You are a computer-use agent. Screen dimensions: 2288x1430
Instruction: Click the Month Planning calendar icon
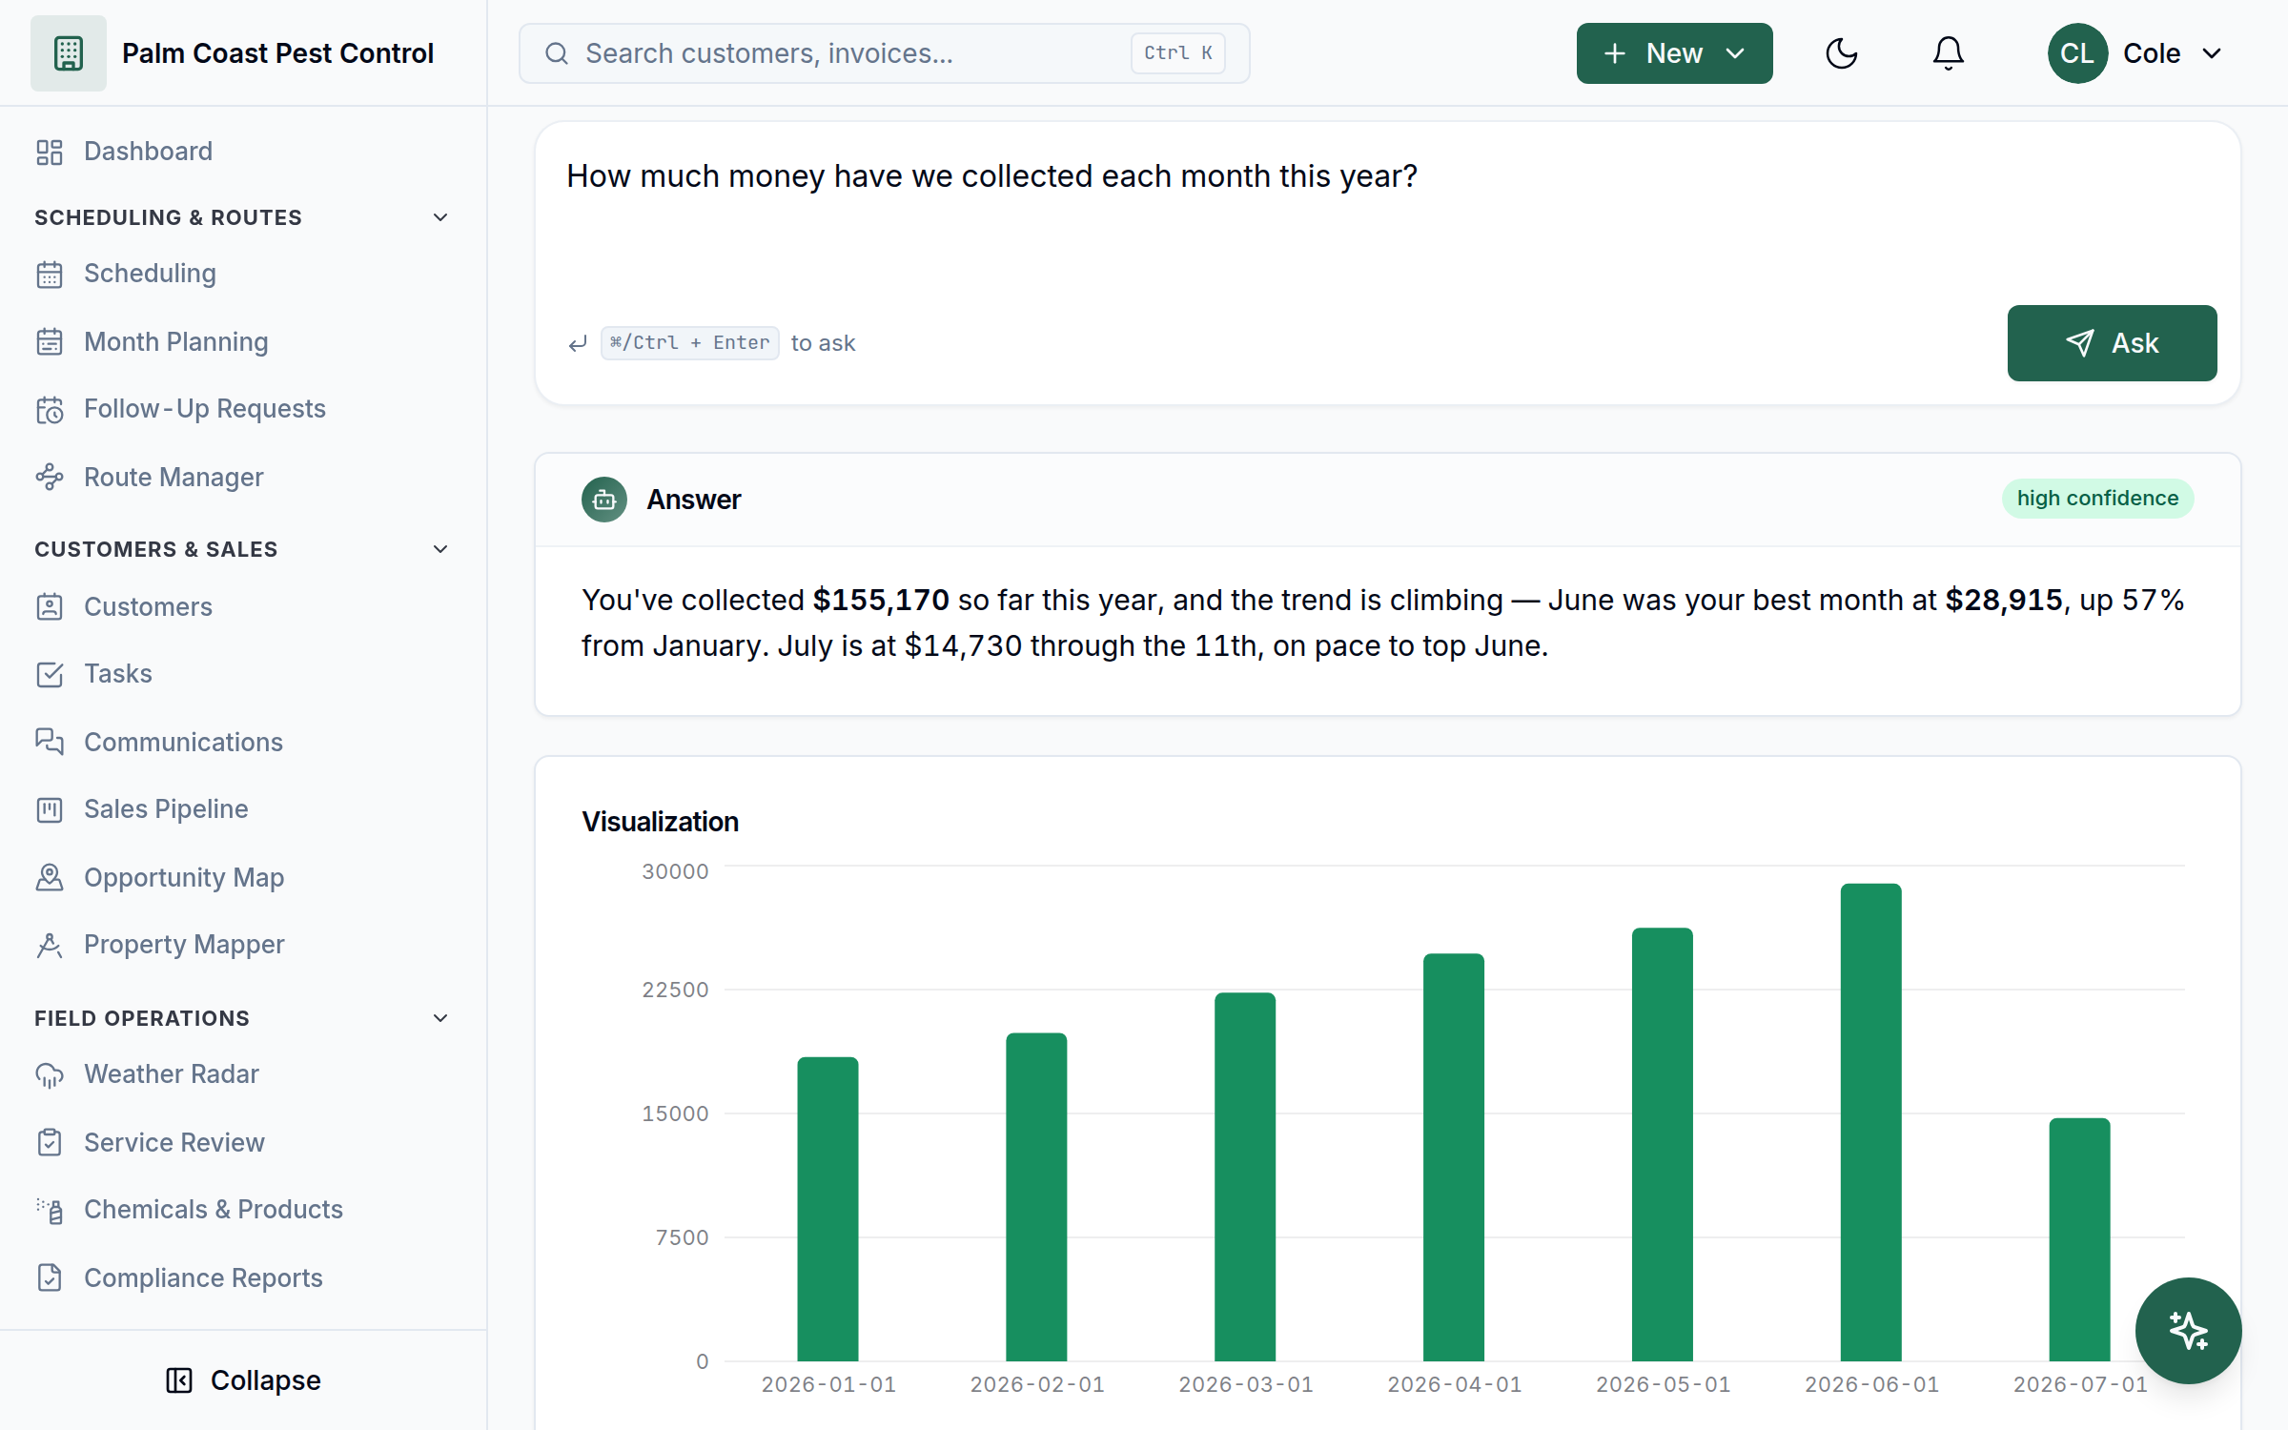pos(50,341)
